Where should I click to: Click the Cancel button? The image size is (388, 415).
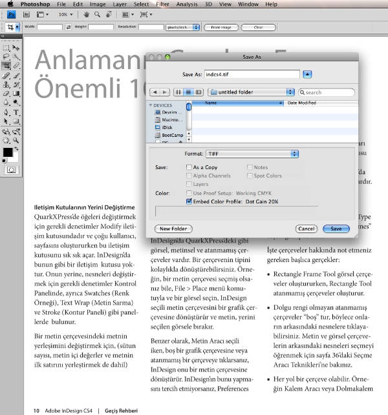[x=307, y=228]
